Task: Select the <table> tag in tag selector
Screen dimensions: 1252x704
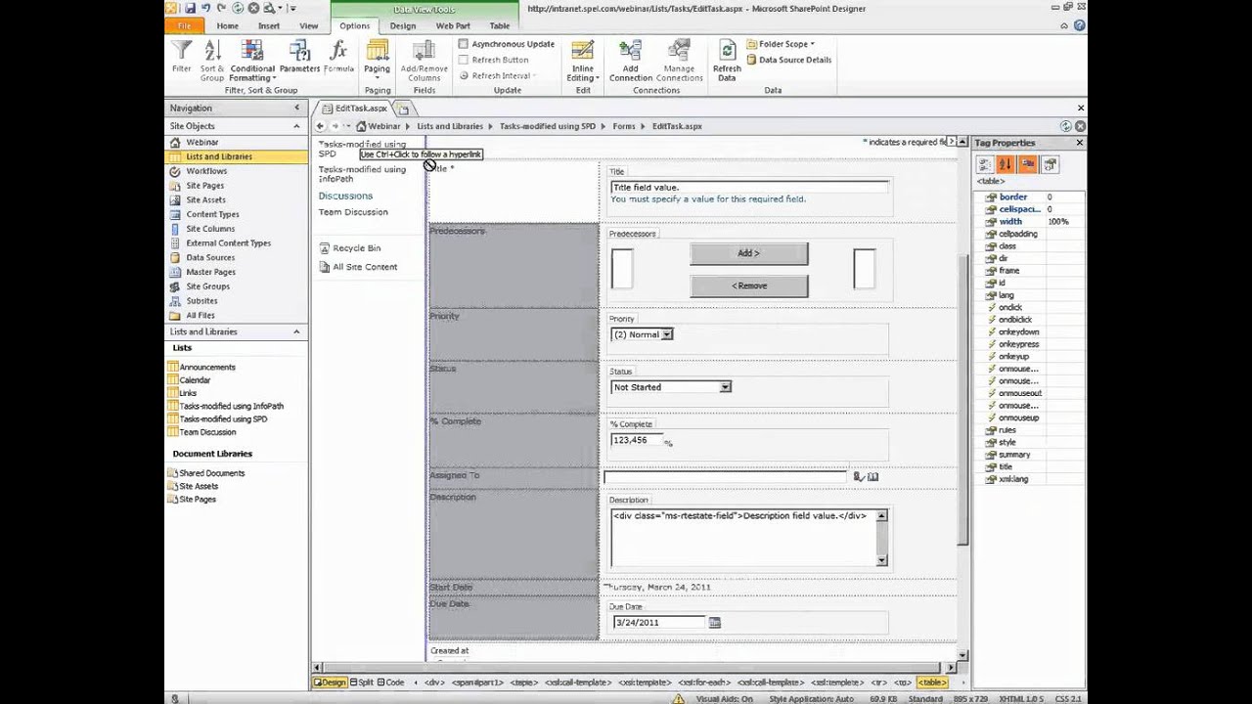Action: 931,682
